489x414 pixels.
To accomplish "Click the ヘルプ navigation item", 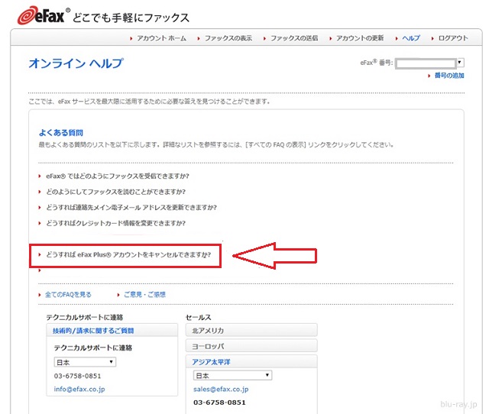I will pyautogui.click(x=411, y=37).
